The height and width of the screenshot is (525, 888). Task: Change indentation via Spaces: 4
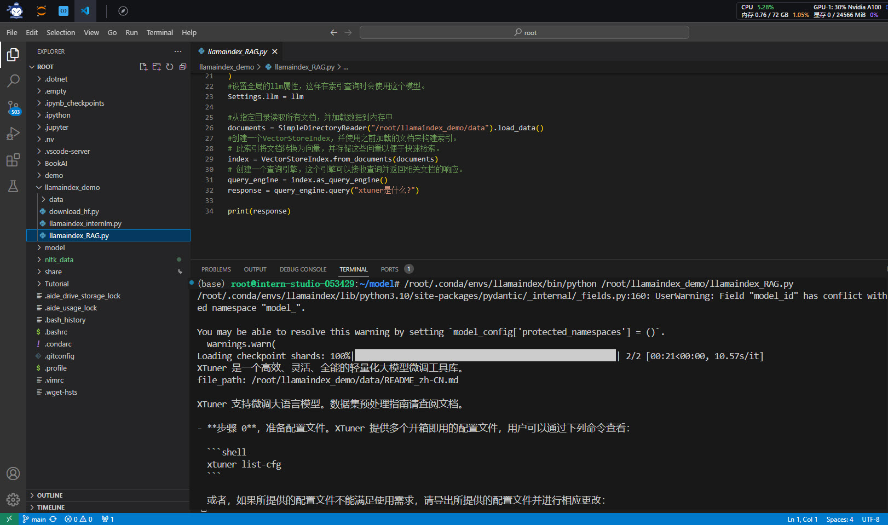[840, 519]
